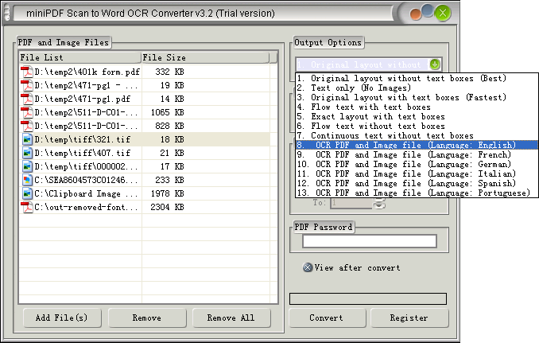Click PDF icon of 401k form.pdf
The image size is (539, 343).
pos(27,72)
